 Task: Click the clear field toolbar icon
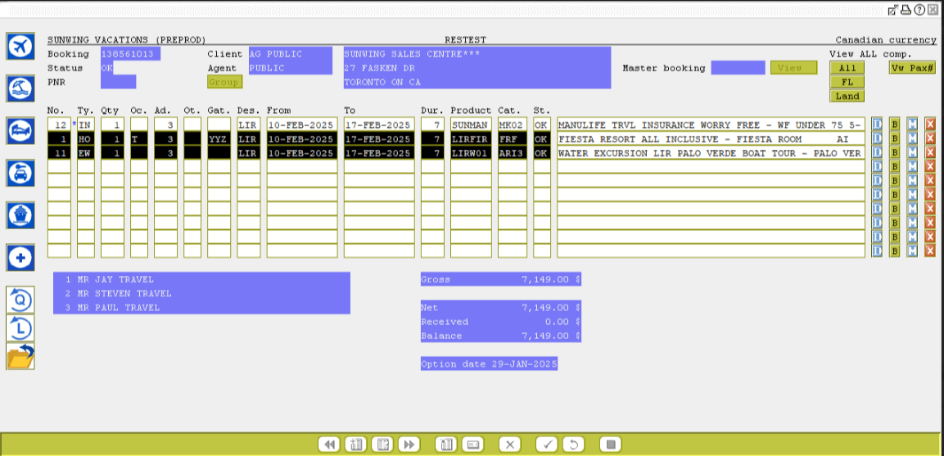[x=472, y=445]
